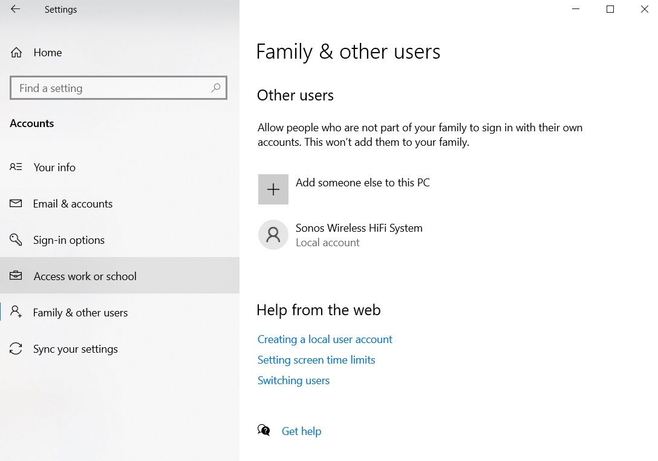Click the Home house icon
Screen dimensions: 658x461
pos(16,53)
